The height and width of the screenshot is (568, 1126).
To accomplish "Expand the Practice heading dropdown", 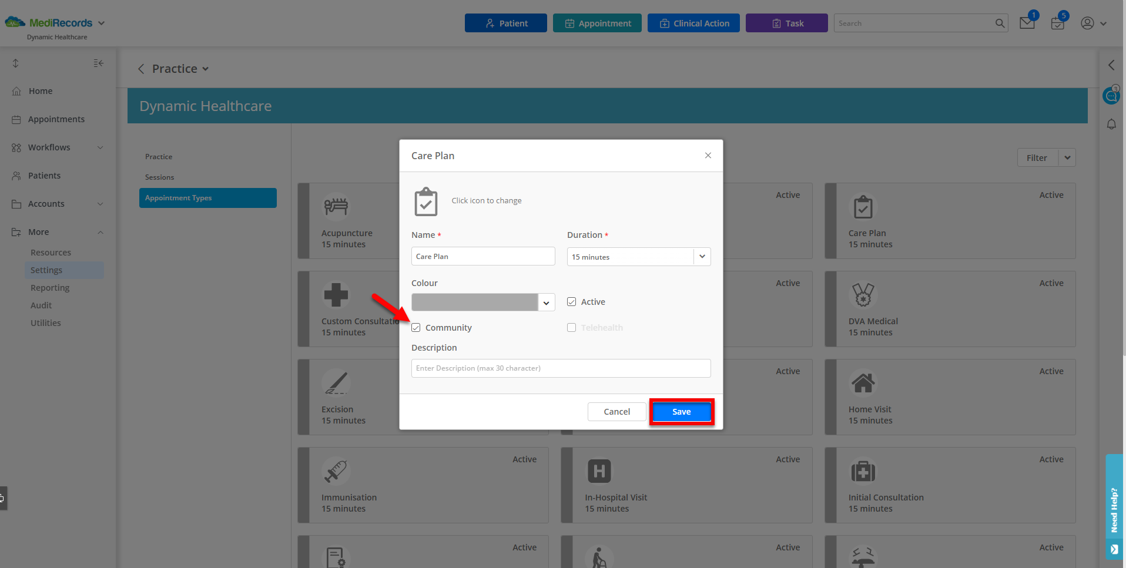I will (206, 69).
